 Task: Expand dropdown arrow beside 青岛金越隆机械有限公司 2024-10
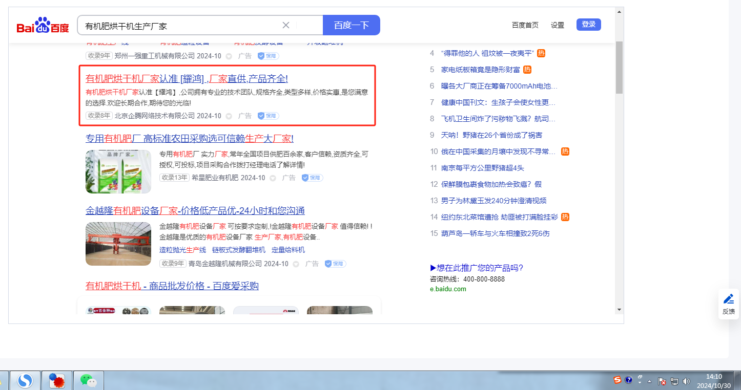click(x=296, y=264)
